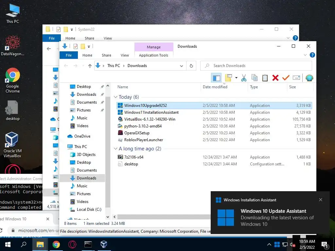This screenshot has width=335, height=251.
Task: Close the Windows Installation Assistant notification
Action: pos(321,200)
